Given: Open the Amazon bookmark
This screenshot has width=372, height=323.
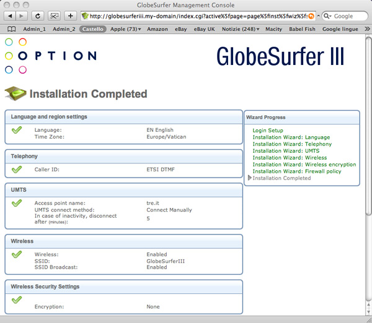Looking at the screenshot, I should (x=157, y=29).
